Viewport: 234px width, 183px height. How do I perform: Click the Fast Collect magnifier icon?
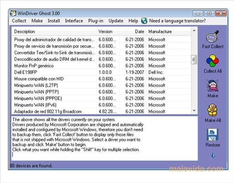(x=213, y=37)
